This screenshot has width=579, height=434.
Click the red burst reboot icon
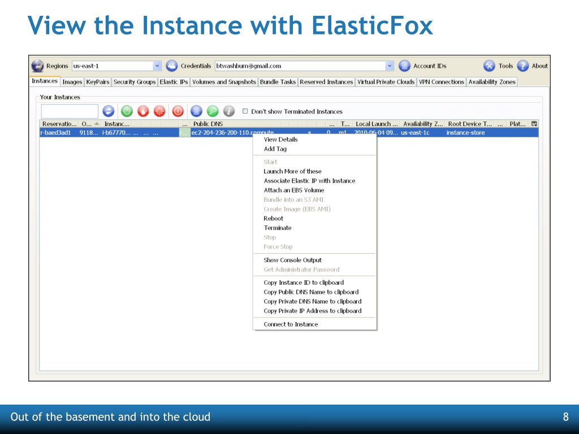[x=159, y=111]
